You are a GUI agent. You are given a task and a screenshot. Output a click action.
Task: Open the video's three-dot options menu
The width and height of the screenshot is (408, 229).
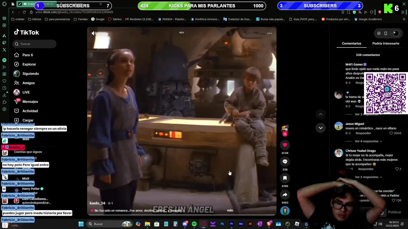tap(269, 33)
